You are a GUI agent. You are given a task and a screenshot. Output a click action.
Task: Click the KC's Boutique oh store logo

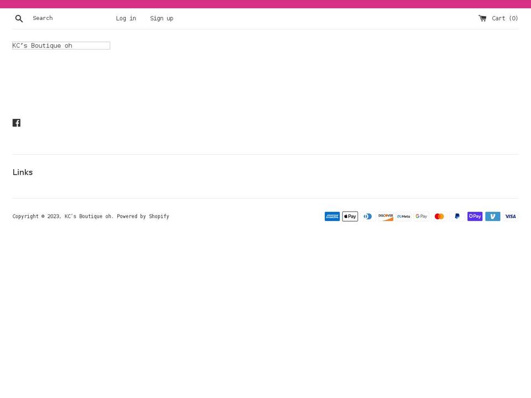(x=61, y=45)
